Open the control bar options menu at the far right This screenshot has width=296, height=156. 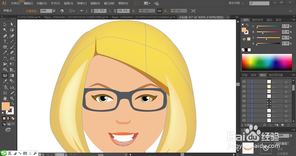(x=291, y=11)
